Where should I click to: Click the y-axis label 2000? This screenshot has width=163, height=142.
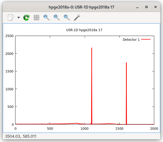click(x=9, y=54)
